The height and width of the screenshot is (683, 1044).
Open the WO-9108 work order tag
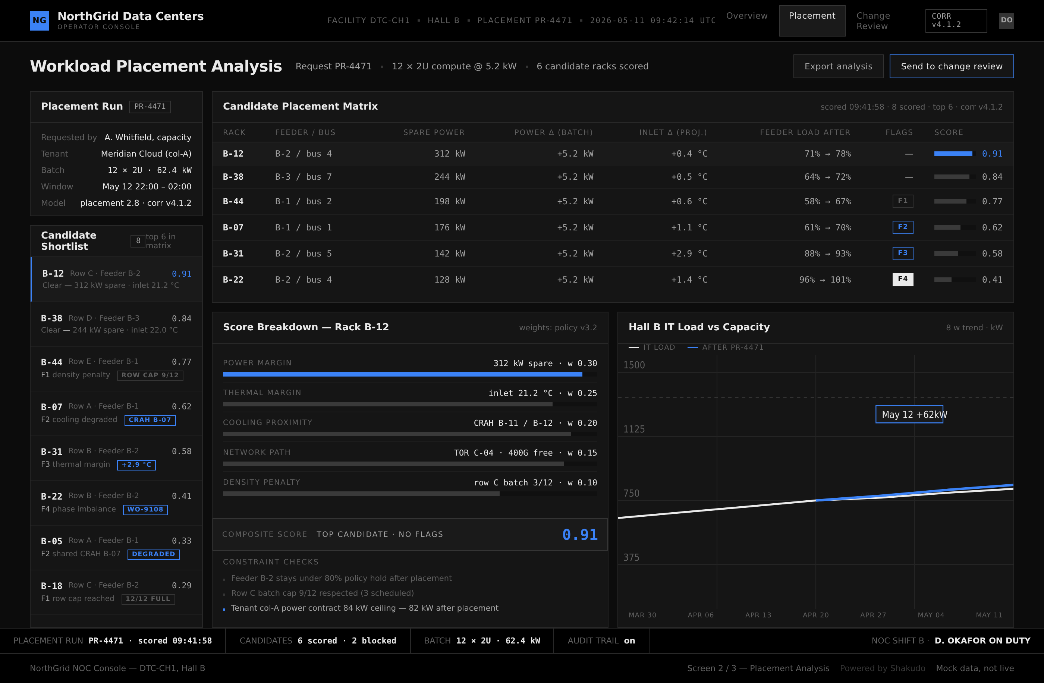point(145,510)
